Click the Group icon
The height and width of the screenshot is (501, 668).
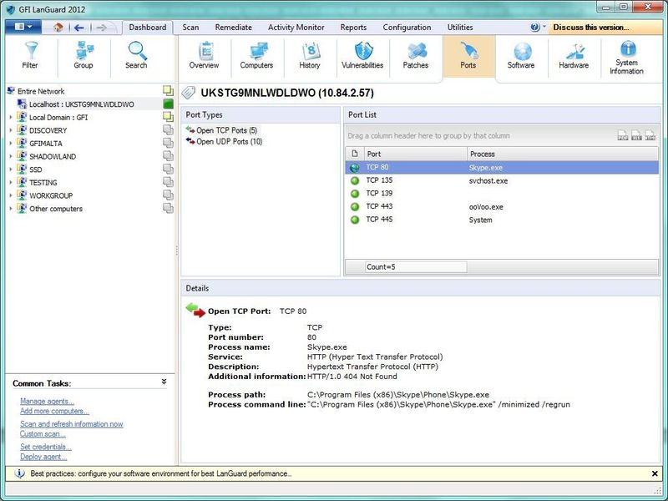tap(83, 55)
